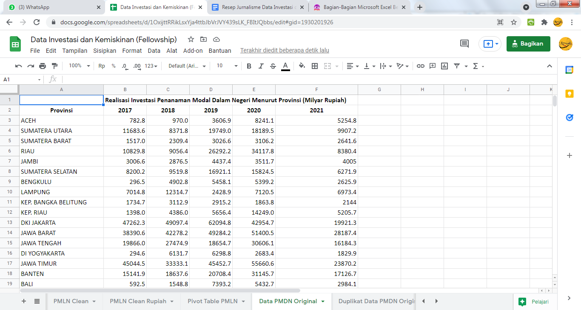
Task: Click the Undo arrow in toolbar
Action: [18, 66]
